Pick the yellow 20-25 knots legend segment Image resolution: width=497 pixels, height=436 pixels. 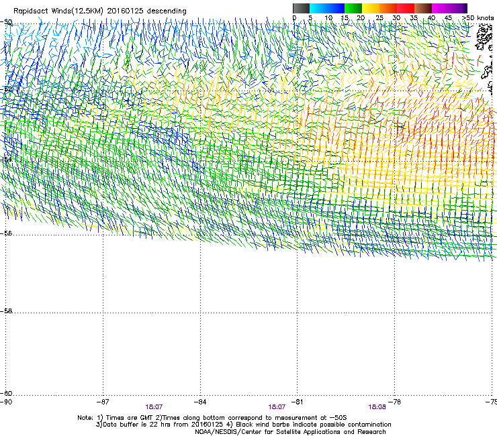tap(371, 8)
